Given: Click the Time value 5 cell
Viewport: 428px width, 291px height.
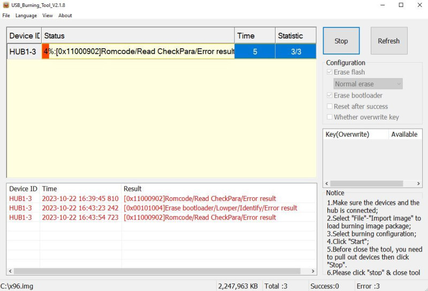Looking at the screenshot, I should pyautogui.click(x=255, y=51).
